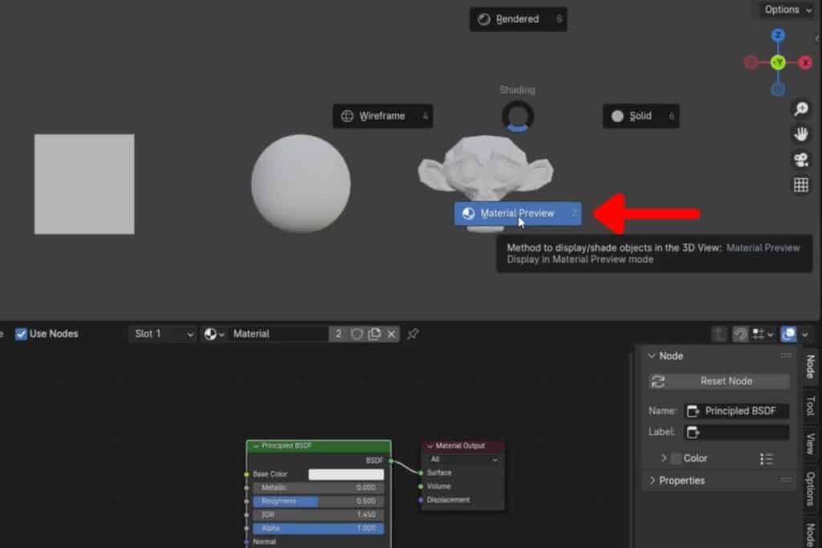
Task: Open the Tool tab in the sidebar
Action: point(810,405)
